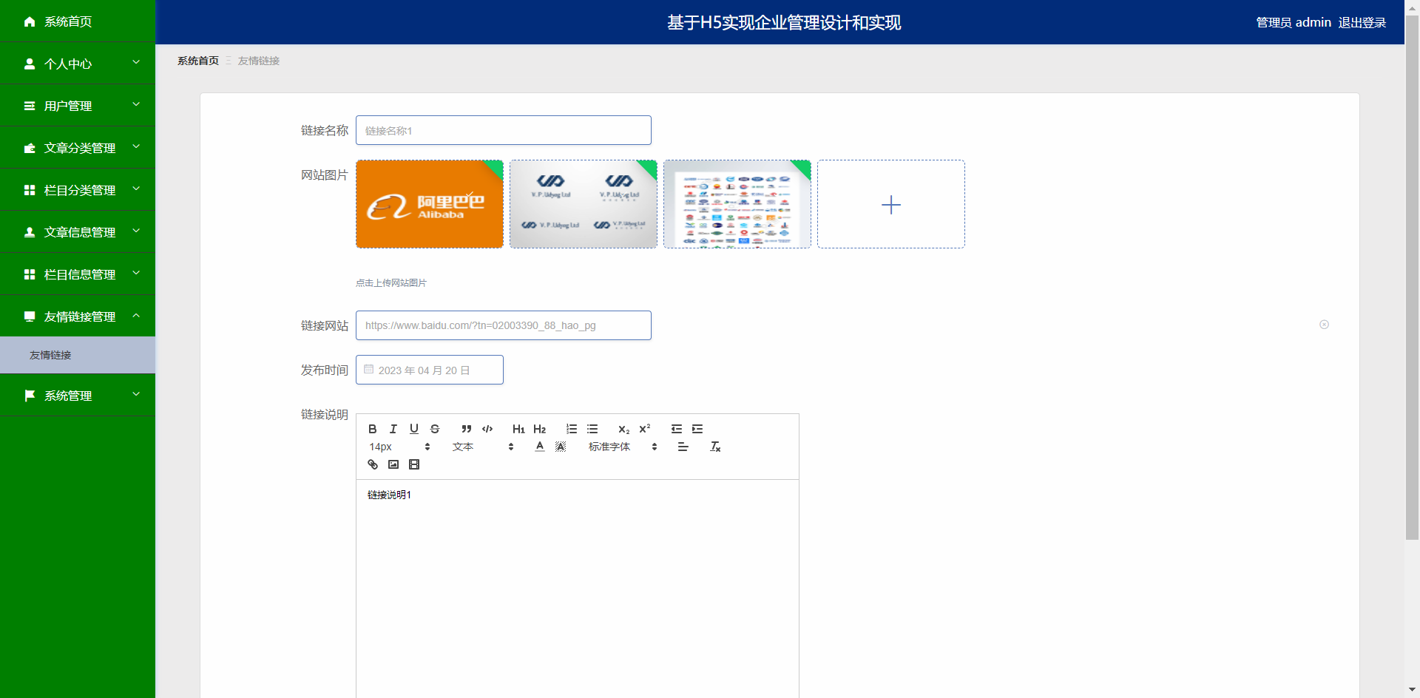Insert a video into the editor
This screenshot has height=698, width=1420.
pyautogui.click(x=414, y=464)
